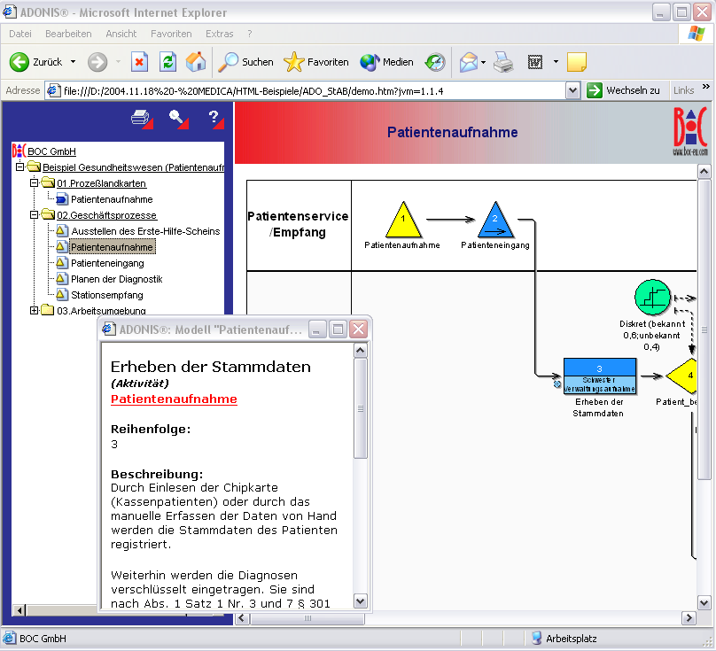Open the Ansicht menu
The height and width of the screenshot is (651, 716).
pos(121,34)
